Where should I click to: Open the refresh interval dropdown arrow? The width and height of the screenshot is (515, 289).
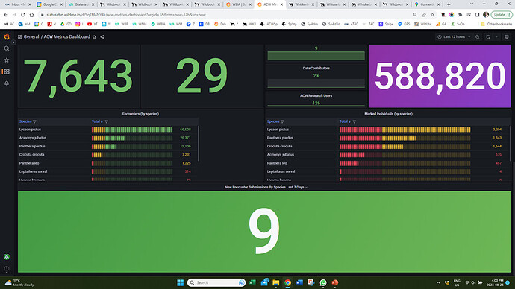496,37
